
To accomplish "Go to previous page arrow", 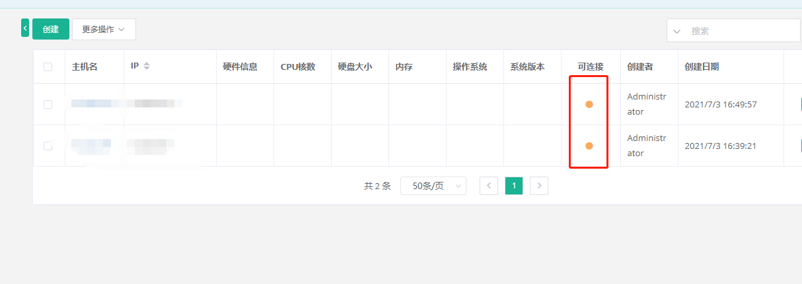I will [489, 186].
